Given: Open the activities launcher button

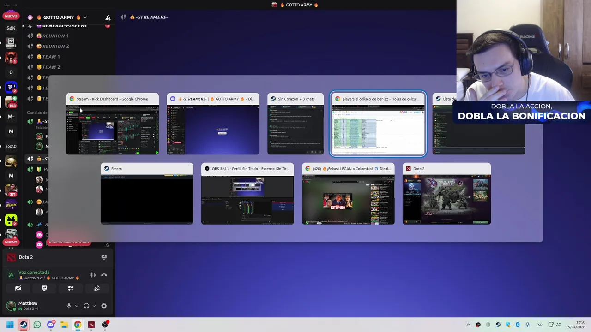Looking at the screenshot, I should tap(71, 288).
